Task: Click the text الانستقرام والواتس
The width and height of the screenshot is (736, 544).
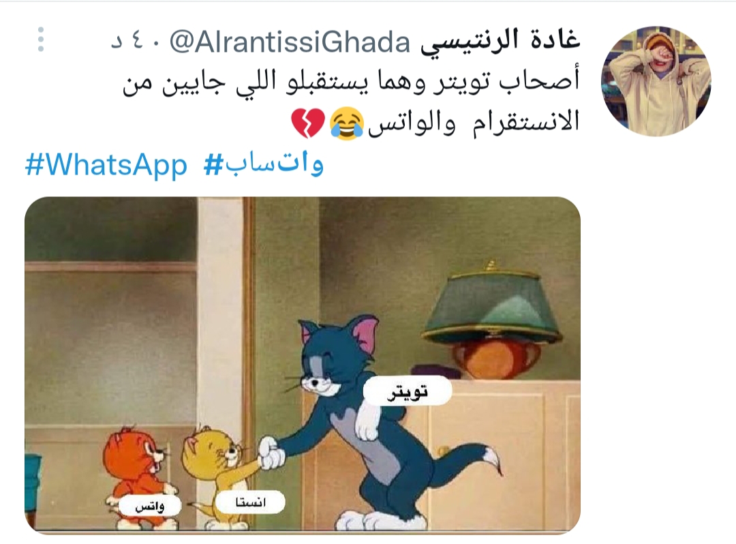Action: click(473, 123)
